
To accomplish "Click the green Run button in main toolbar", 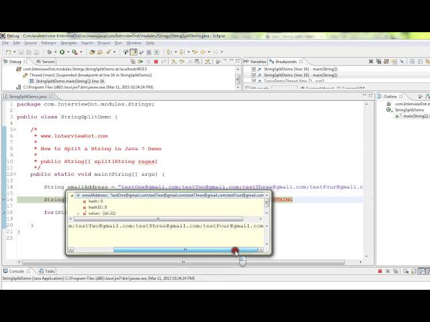I will pyautogui.click(x=62, y=52).
